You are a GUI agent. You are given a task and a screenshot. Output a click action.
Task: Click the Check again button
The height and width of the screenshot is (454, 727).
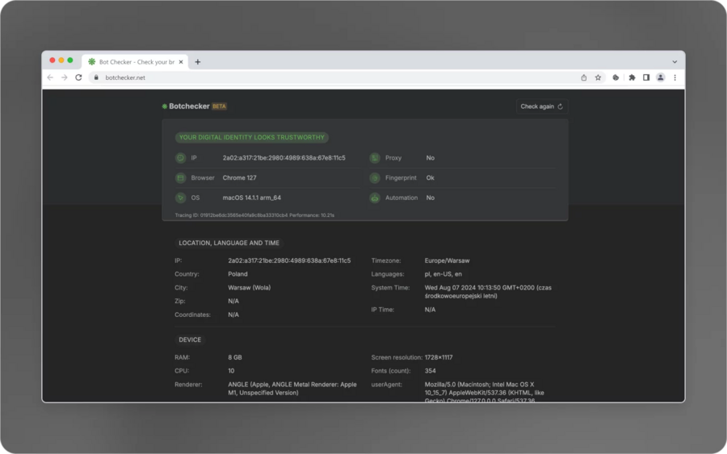[541, 106]
